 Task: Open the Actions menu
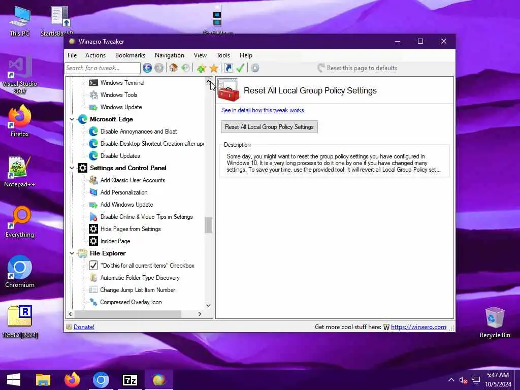point(95,55)
